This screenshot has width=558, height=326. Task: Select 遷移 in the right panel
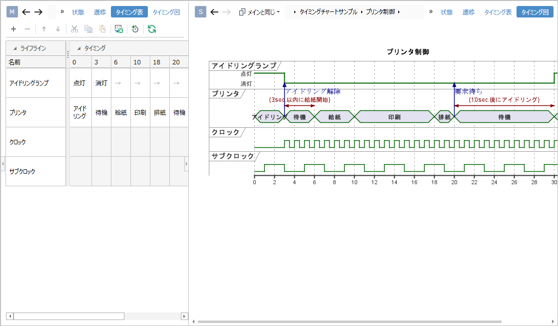(468, 11)
